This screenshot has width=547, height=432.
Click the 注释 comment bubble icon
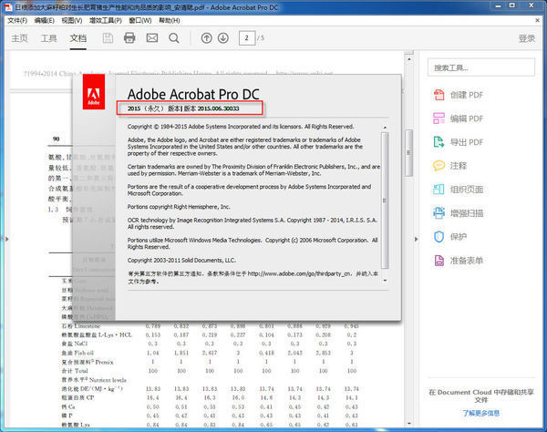pyautogui.click(x=439, y=166)
